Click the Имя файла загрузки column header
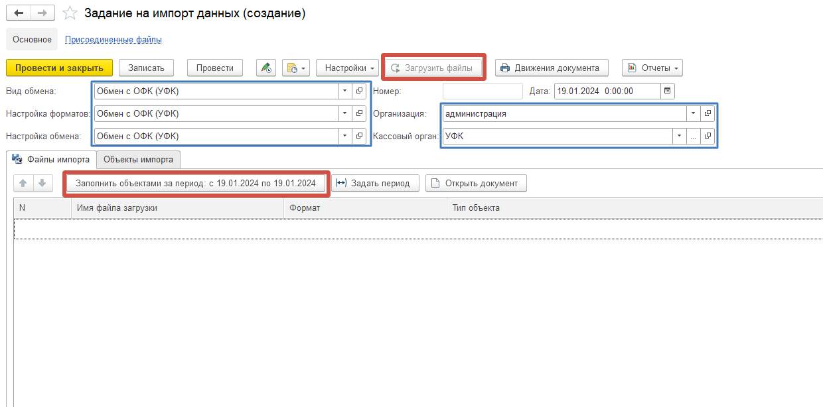Screen dimensions: 823x407 click(177, 208)
